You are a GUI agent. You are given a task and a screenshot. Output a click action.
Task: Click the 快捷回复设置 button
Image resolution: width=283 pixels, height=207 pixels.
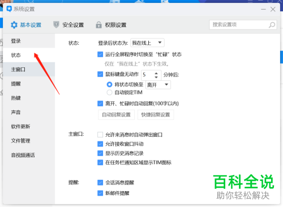[x=156, y=115]
